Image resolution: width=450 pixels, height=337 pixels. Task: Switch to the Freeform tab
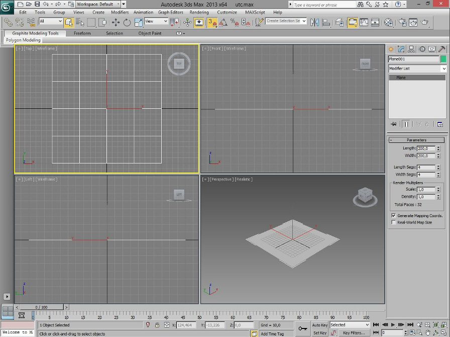tap(82, 33)
